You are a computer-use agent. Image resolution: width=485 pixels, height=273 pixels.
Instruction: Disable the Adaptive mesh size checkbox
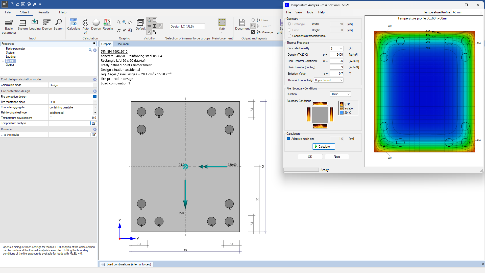coord(288,139)
